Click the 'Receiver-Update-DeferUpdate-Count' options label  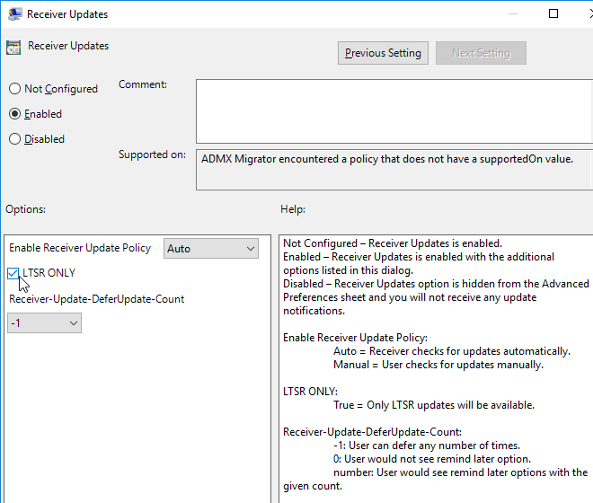click(x=96, y=299)
